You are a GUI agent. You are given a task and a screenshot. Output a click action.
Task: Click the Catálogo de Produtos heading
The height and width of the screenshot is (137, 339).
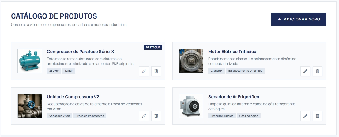(x=54, y=16)
